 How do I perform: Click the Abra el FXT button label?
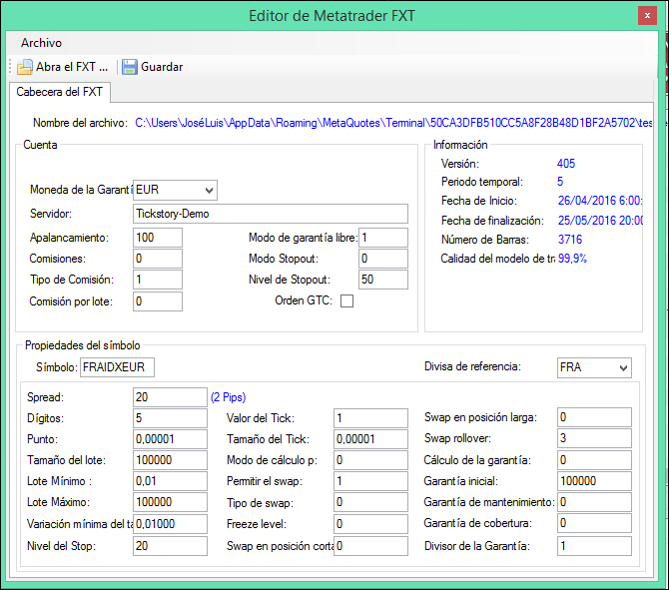[x=72, y=67]
